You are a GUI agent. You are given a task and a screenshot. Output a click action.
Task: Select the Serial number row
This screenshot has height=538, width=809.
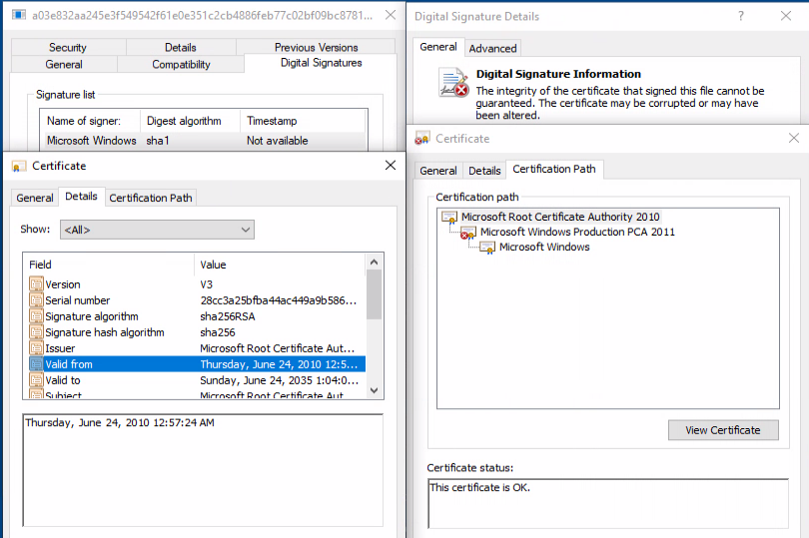tap(197, 300)
